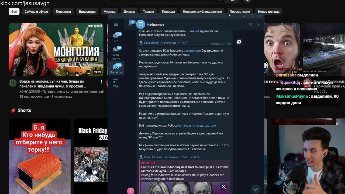Search in Избранное chat
The width and height of the screenshot is (345, 194).
pyautogui.click(x=251, y=25)
